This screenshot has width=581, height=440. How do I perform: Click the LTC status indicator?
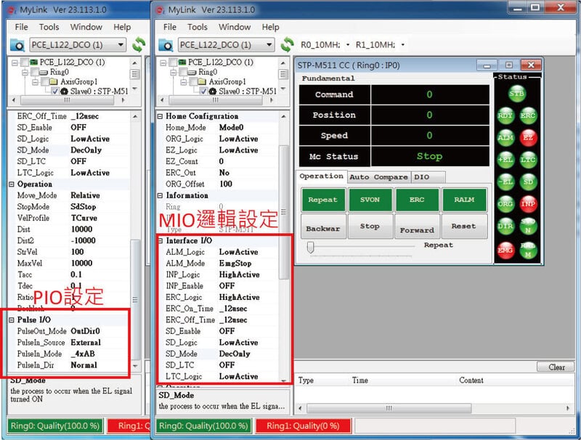pyautogui.click(x=528, y=160)
